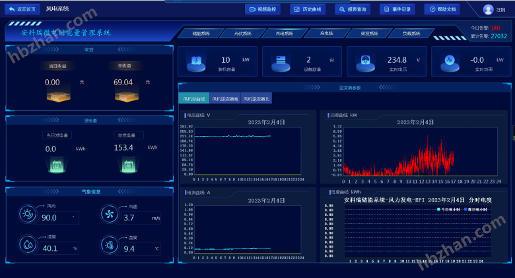This screenshot has height=278, width=515.
Task: Open the 事件记录 event log
Action: click(397, 9)
